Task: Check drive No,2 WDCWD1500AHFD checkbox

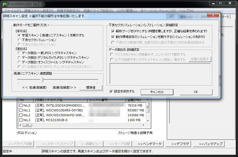Action: tap(21, 115)
